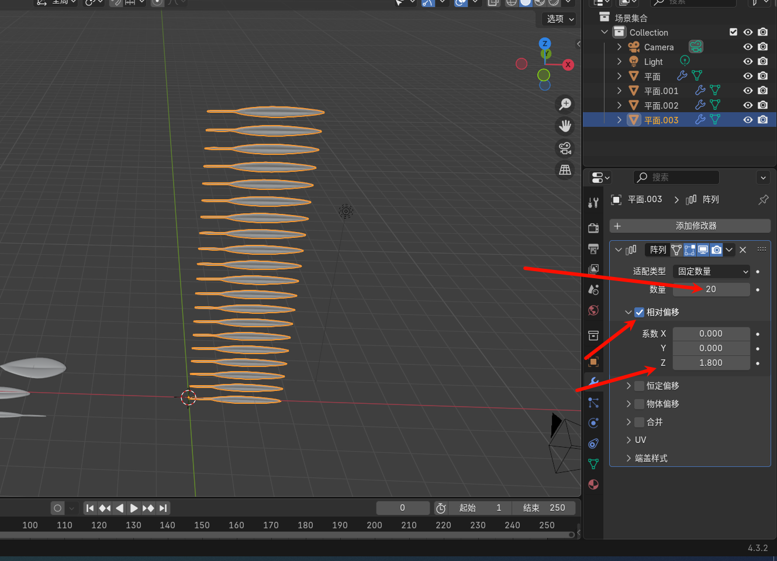The height and width of the screenshot is (561, 777).
Task: Open the Material properties tab icon
Action: [x=593, y=484]
